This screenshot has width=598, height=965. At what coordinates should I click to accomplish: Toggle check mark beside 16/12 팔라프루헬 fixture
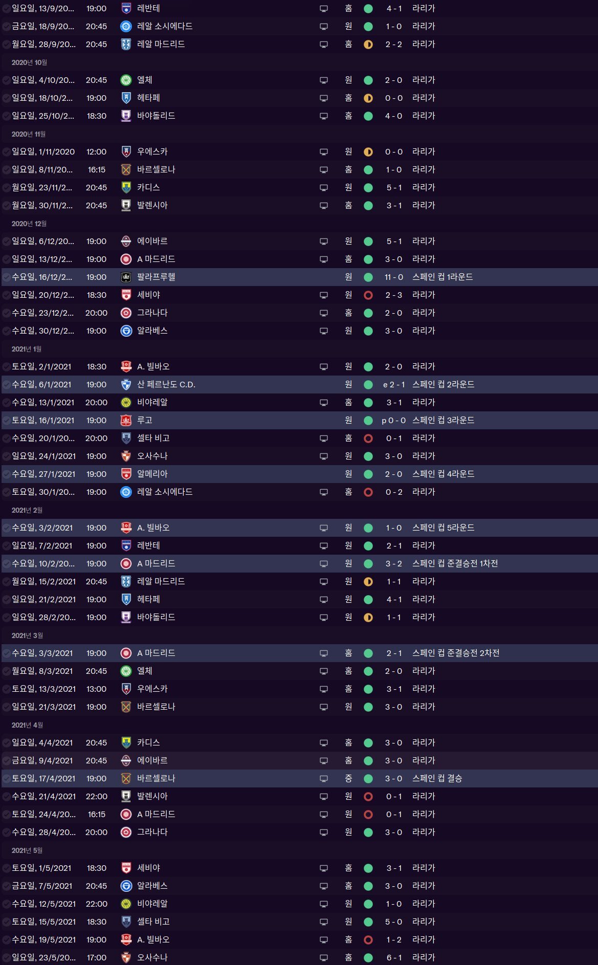pyautogui.click(x=6, y=277)
